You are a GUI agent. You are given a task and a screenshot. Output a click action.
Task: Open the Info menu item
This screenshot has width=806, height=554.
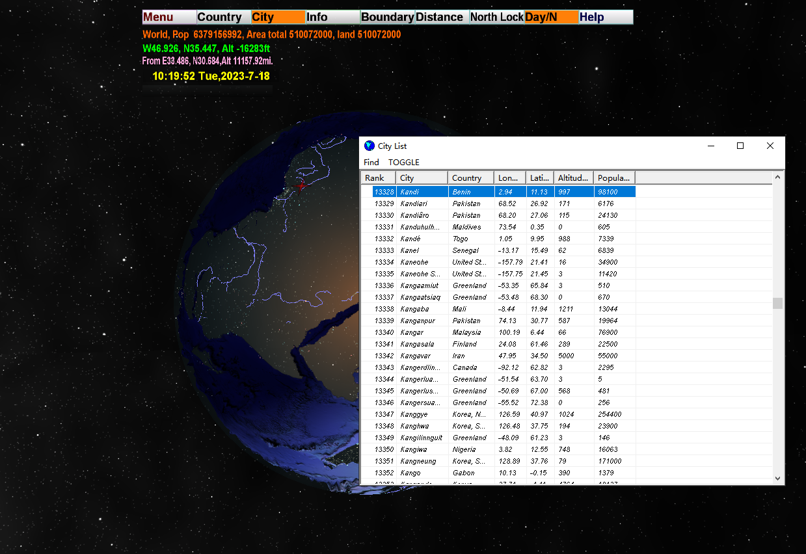(333, 17)
